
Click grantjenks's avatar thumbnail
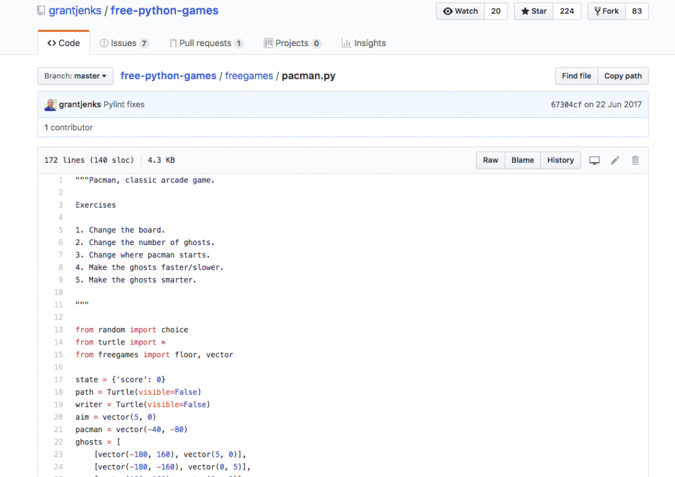point(50,104)
